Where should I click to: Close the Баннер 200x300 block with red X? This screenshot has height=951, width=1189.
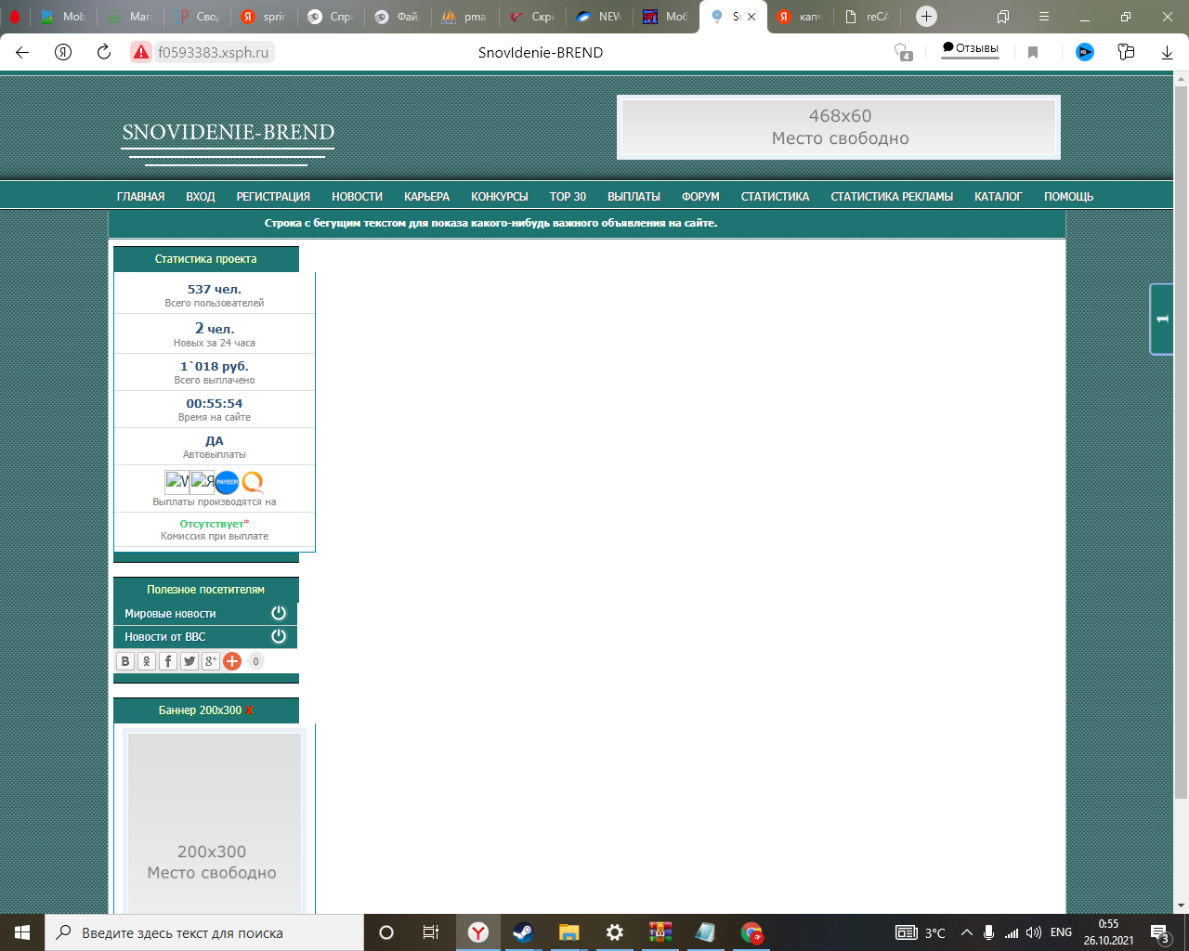(249, 710)
